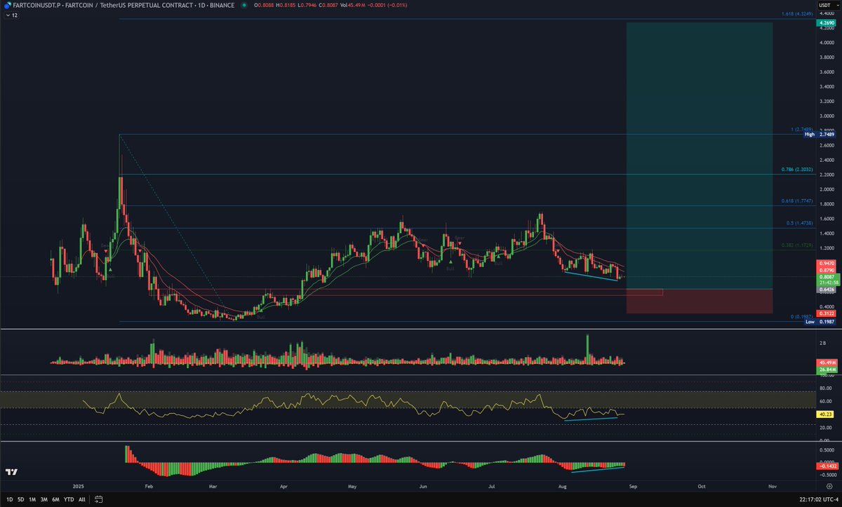The image size is (842, 507).
Task: Click the Feb label on the time axis
Action: (147, 485)
